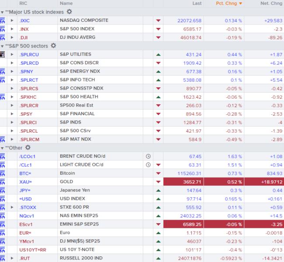Click chart icon in the .SPLRCT row
The width and height of the screenshot is (284, 262).
pos(2,80)
